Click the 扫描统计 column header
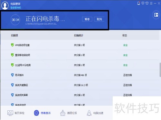 79,36
